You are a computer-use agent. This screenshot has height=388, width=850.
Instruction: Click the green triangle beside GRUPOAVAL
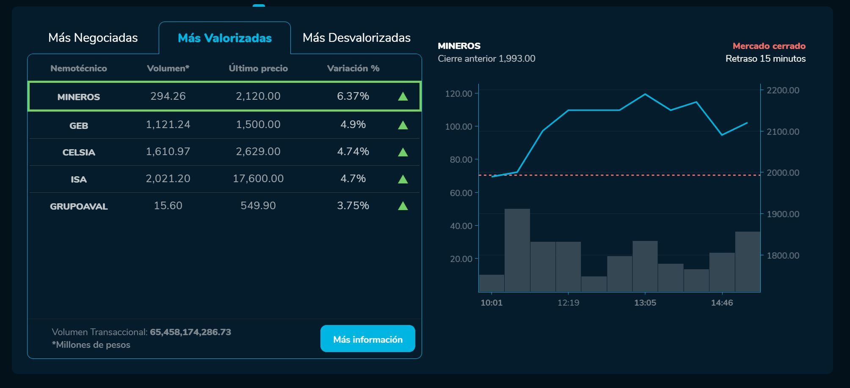(x=403, y=206)
